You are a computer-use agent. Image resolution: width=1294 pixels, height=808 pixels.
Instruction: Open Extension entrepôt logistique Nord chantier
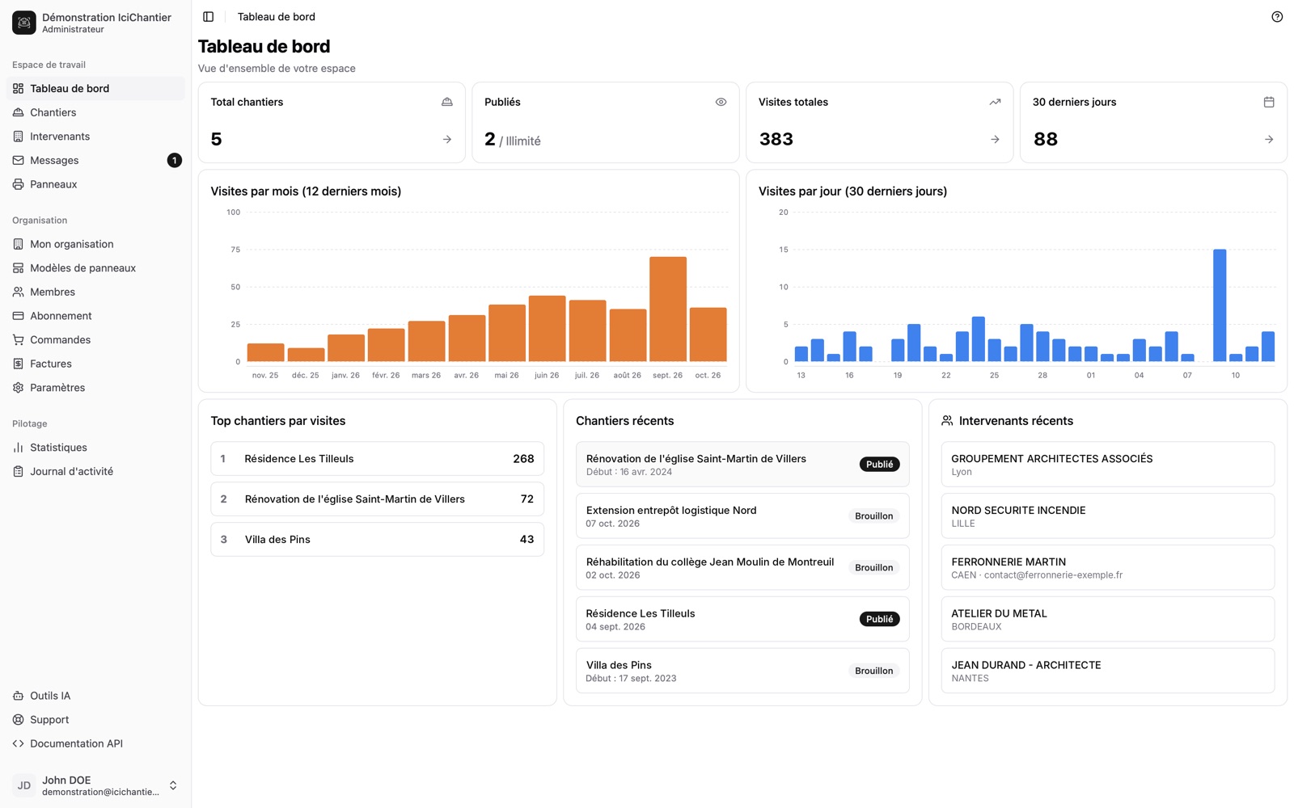coord(742,516)
